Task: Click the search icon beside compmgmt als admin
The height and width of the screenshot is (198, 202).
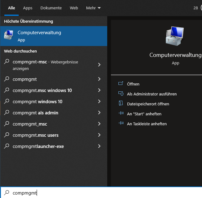Action: 7,113
